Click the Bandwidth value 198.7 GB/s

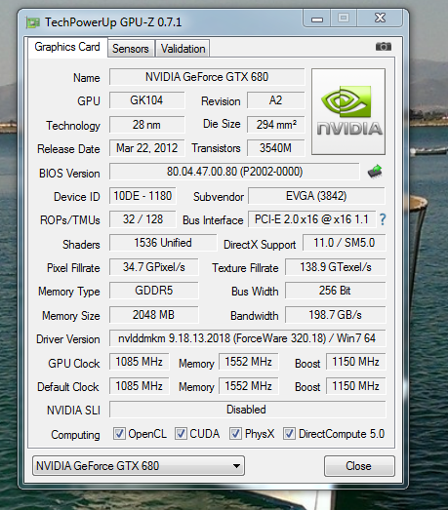point(336,315)
